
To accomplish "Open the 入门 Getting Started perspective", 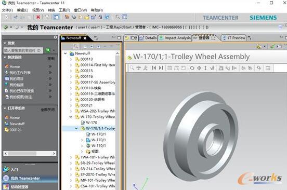I will (10, 170).
